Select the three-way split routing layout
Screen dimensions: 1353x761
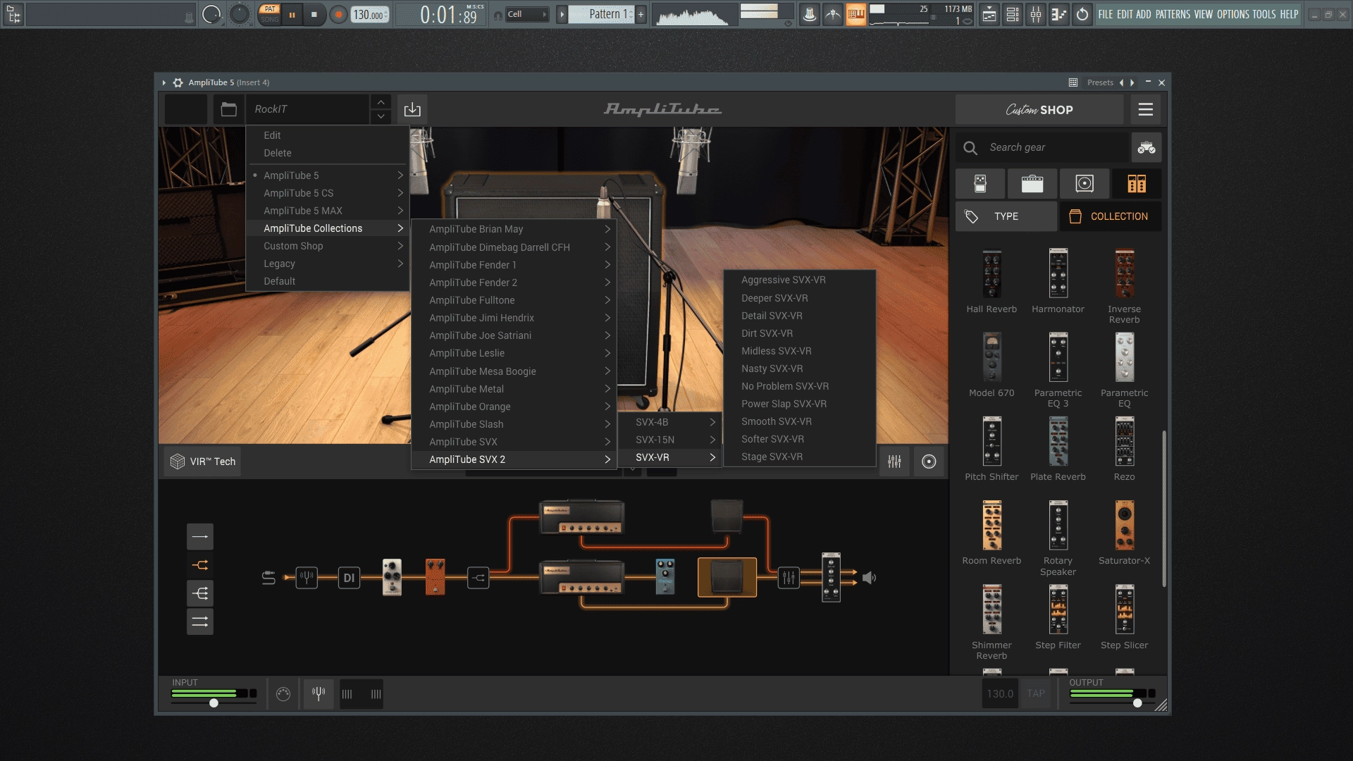tap(200, 593)
